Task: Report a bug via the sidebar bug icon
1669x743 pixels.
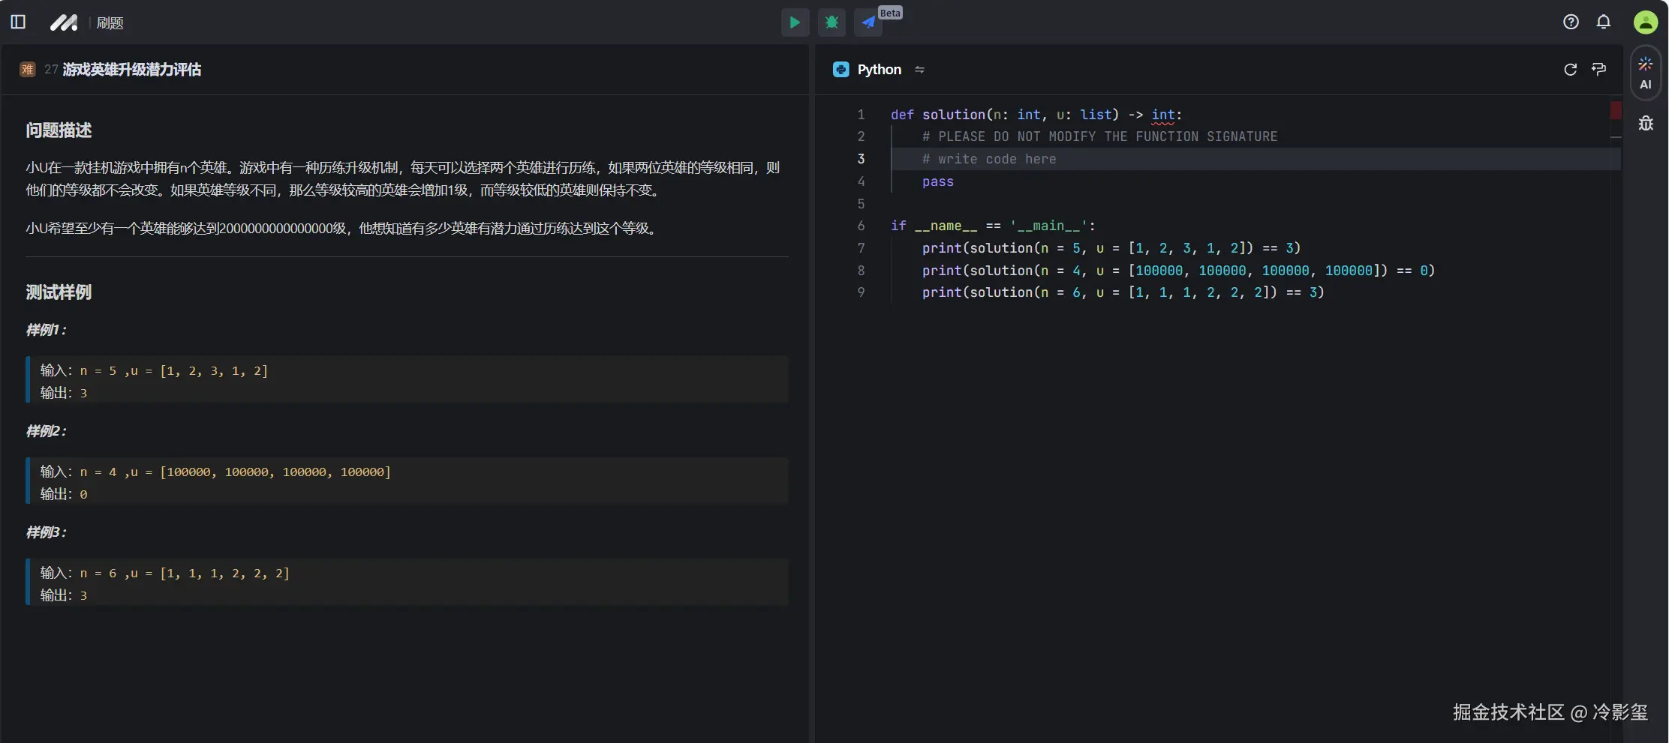Action: coord(1646,122)
